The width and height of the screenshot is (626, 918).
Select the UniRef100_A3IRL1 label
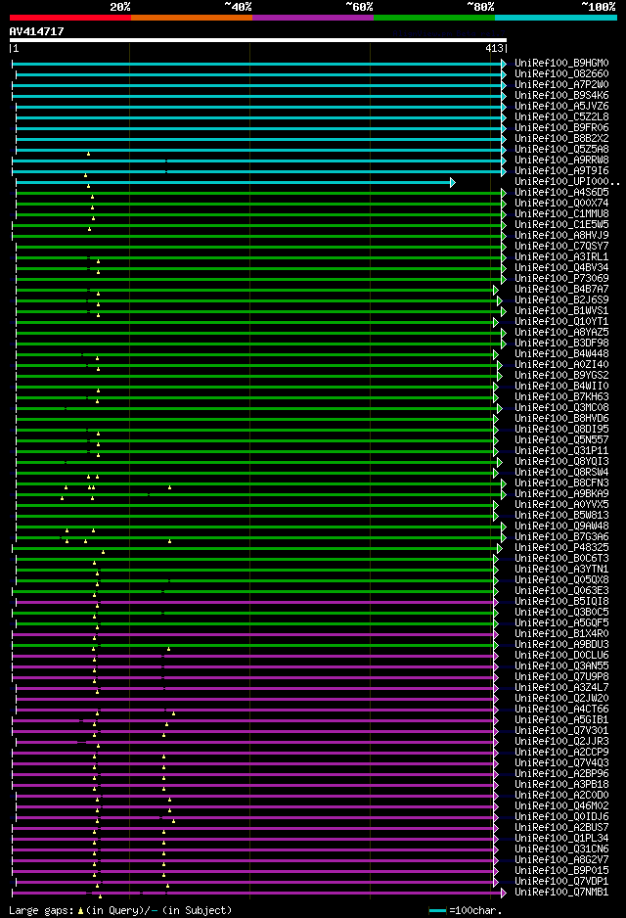point(561,257)
